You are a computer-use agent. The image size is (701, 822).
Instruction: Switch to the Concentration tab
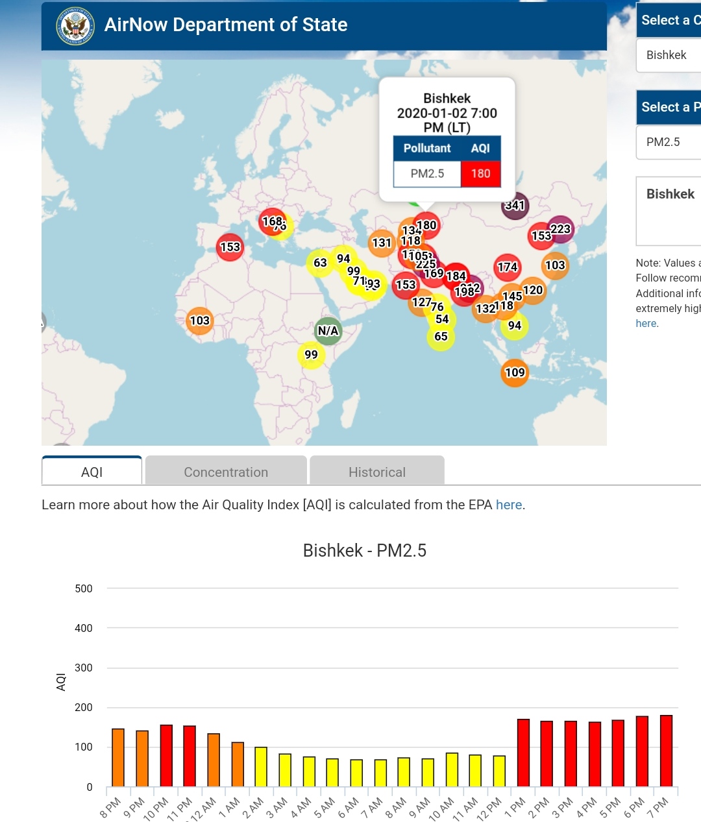[226, 472]
